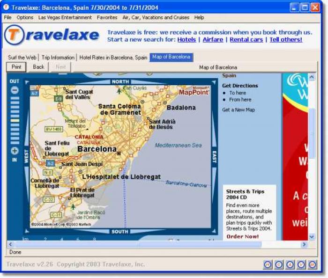This screenshot has height=278, width=328.
Task: Pan the map south
Action: (x=120, y=231)
